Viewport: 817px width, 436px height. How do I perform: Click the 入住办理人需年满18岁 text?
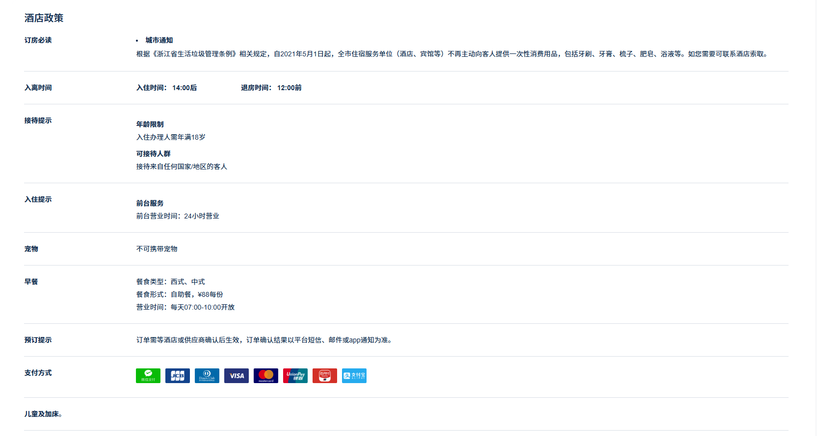click(x=171, y=137)
